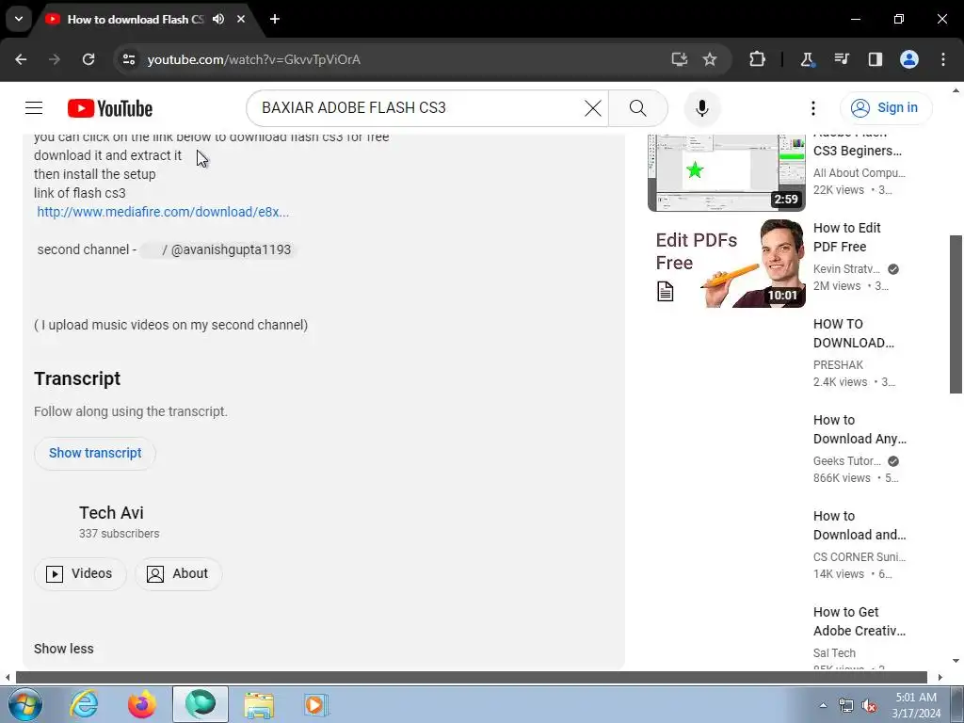Reload the current page

point(88,59)
